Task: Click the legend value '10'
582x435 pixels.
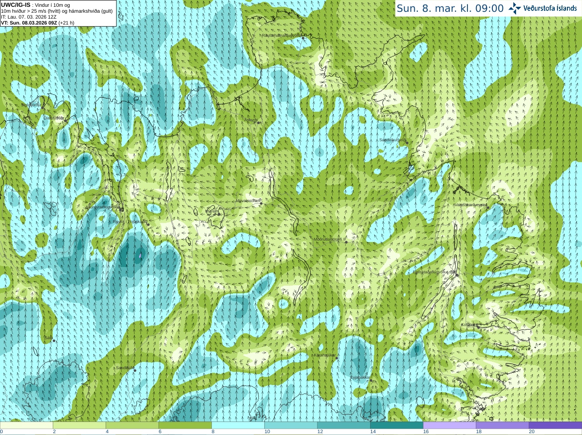Action: pyautogui.click(x=267, y=432)
